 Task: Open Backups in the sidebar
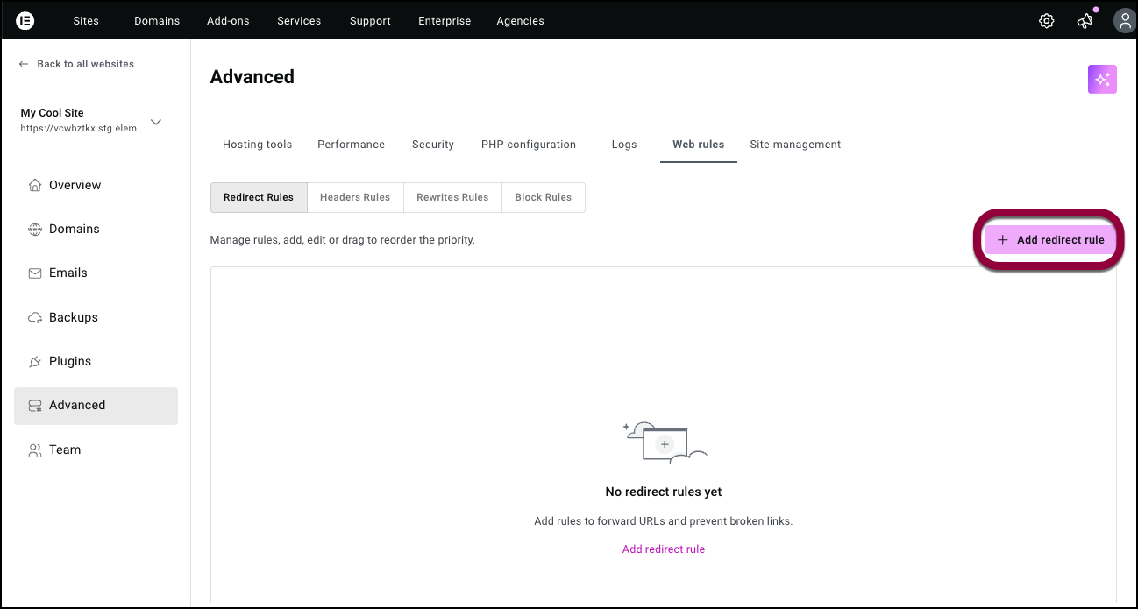73,317
